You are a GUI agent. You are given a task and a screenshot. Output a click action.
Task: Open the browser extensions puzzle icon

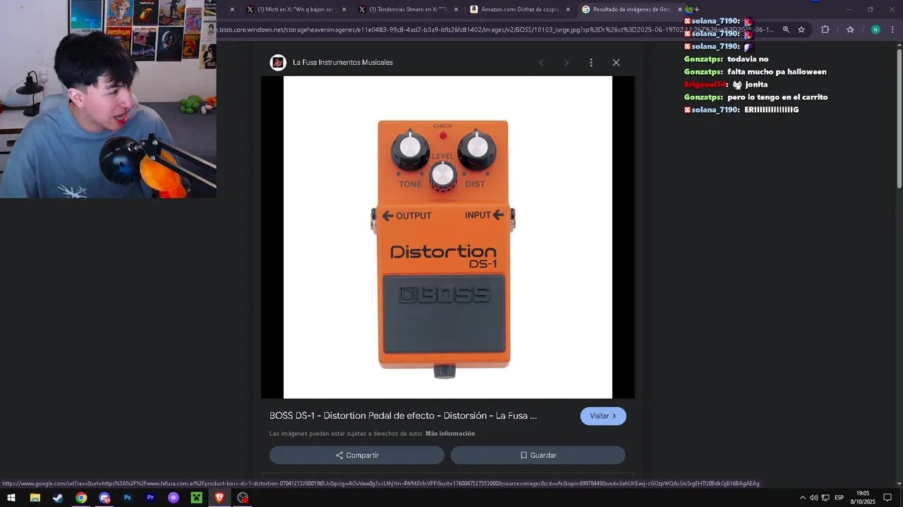click(825, 30)
